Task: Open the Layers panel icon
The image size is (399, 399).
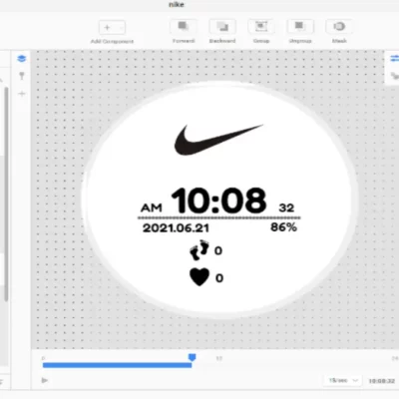Action: tap(22, 59)
